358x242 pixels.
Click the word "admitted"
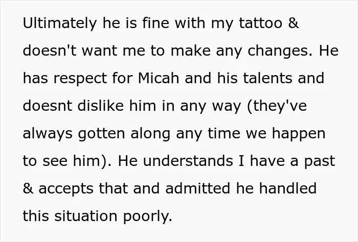point(198,188)
